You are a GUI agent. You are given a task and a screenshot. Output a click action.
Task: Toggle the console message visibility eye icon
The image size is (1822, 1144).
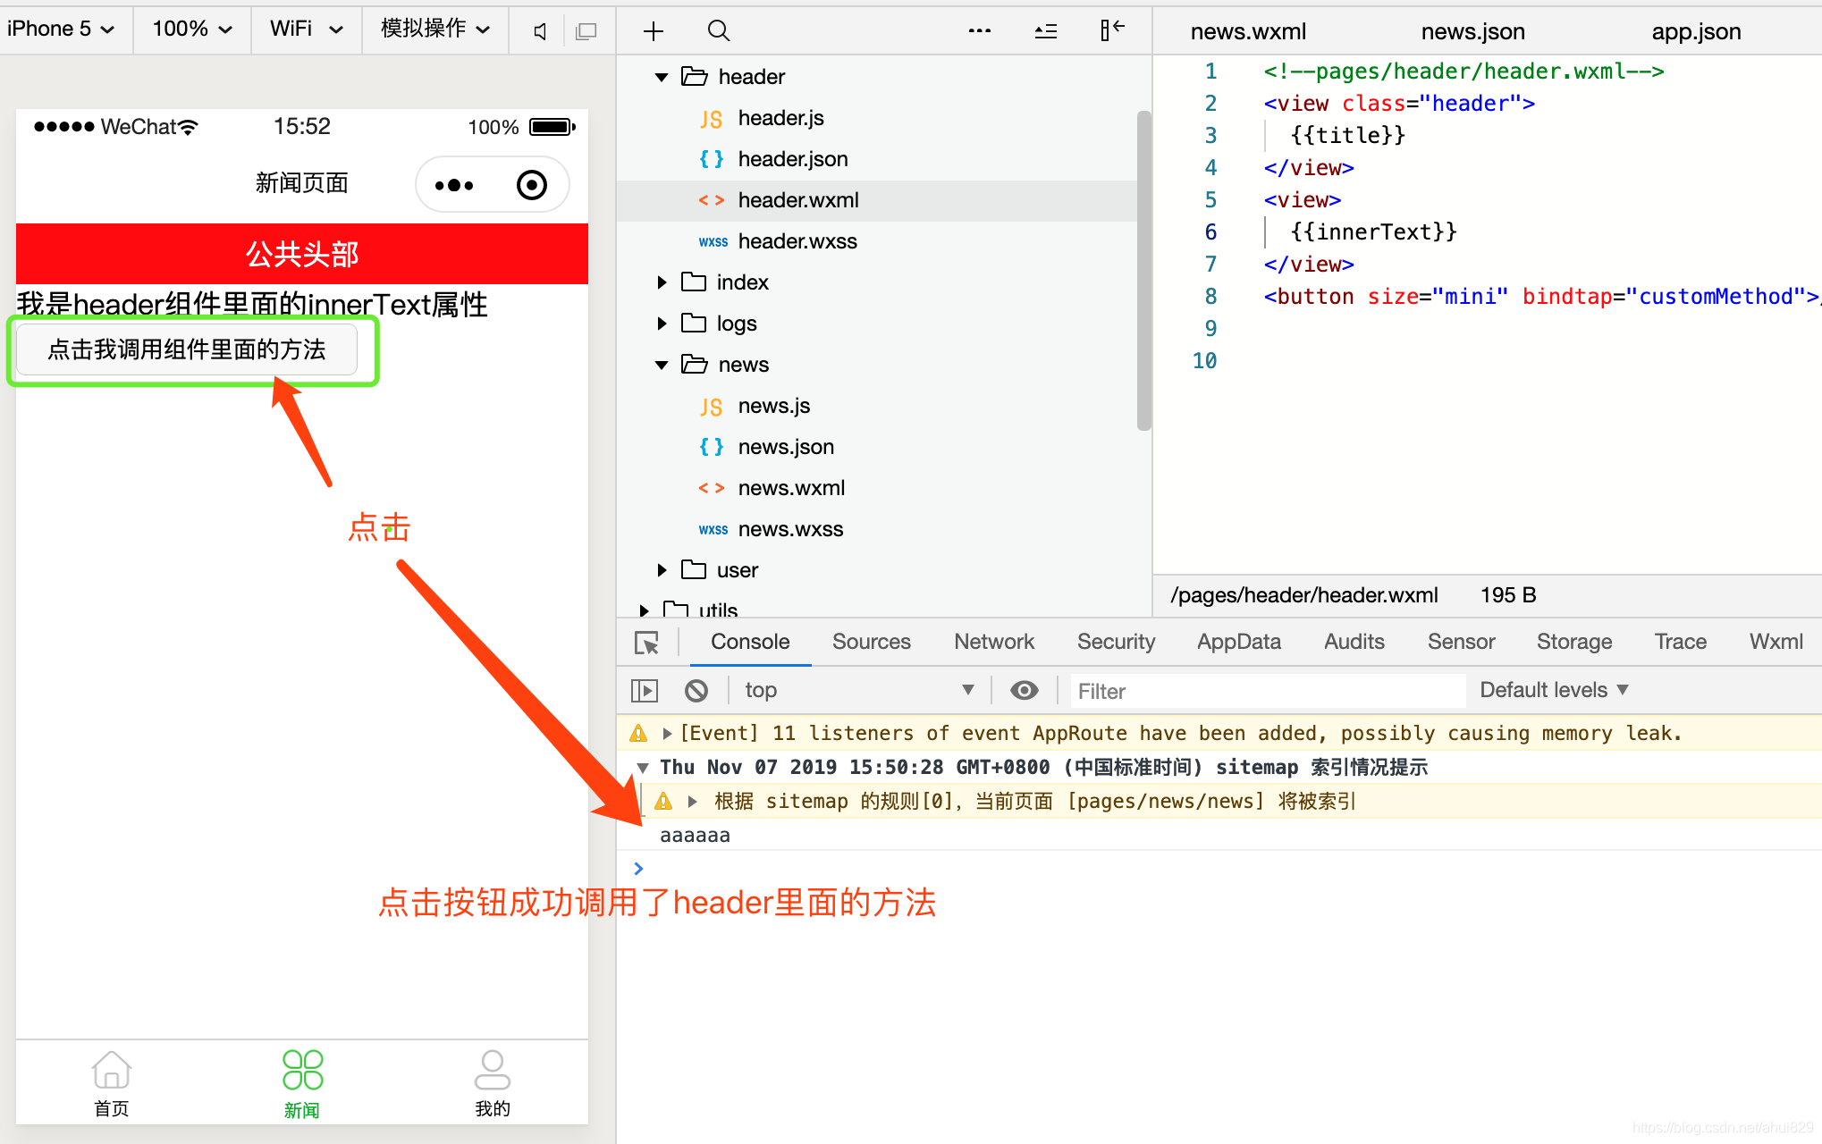(x=1024, y=690)
